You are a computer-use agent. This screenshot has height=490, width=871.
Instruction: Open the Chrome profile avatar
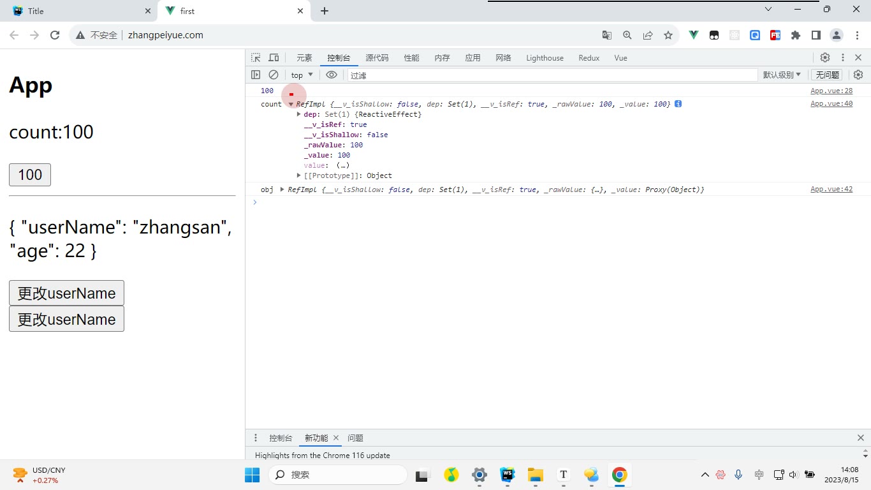pos(837,35)
